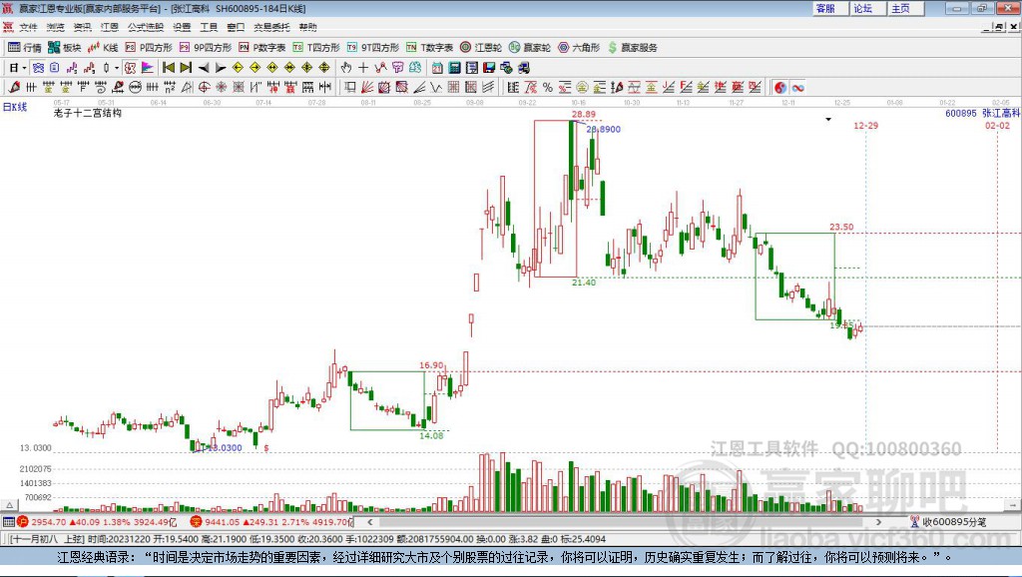Open the small black triangle dropdown on chart
Screen dimensions: 1022x577
click(828, 120)
